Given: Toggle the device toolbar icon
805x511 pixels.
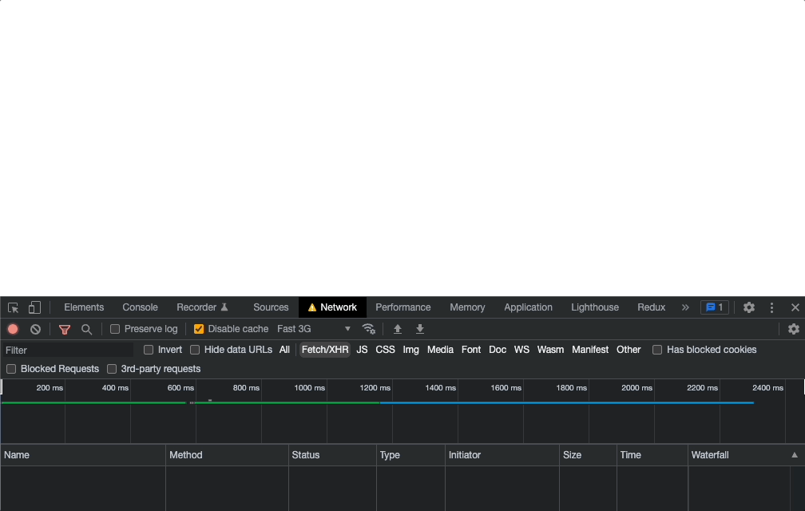Looking at the screenshot, I should coord(34,307).
